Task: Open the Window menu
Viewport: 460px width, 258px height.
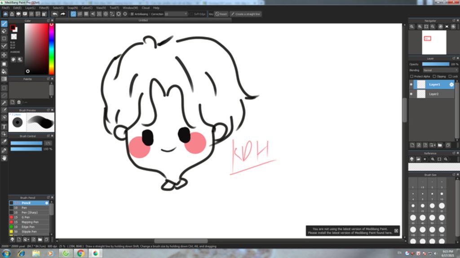Action: pyautogui.click(x=130, y=8)
